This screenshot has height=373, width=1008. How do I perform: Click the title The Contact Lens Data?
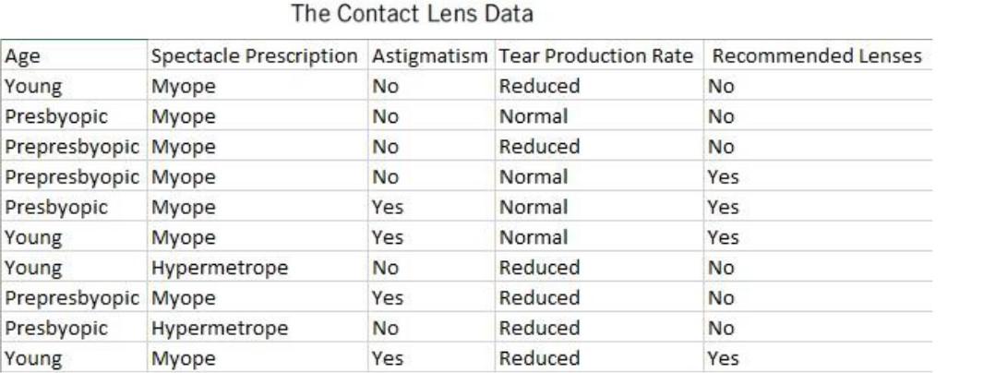click(412, 14)
